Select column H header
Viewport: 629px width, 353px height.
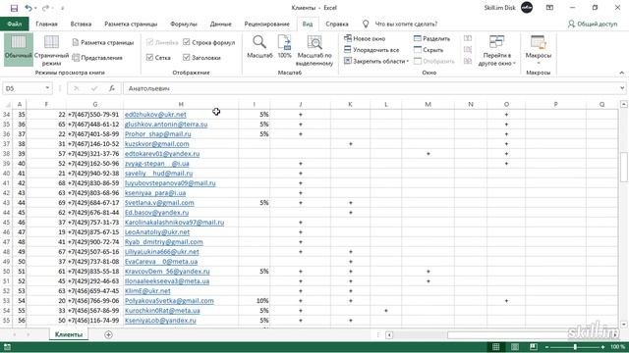(181, 104)
